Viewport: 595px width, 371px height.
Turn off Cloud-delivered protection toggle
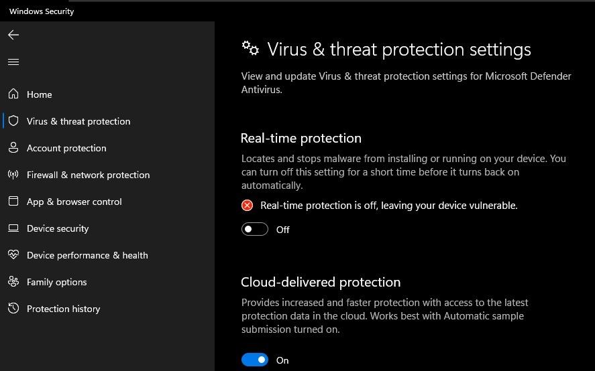(255, 360)
